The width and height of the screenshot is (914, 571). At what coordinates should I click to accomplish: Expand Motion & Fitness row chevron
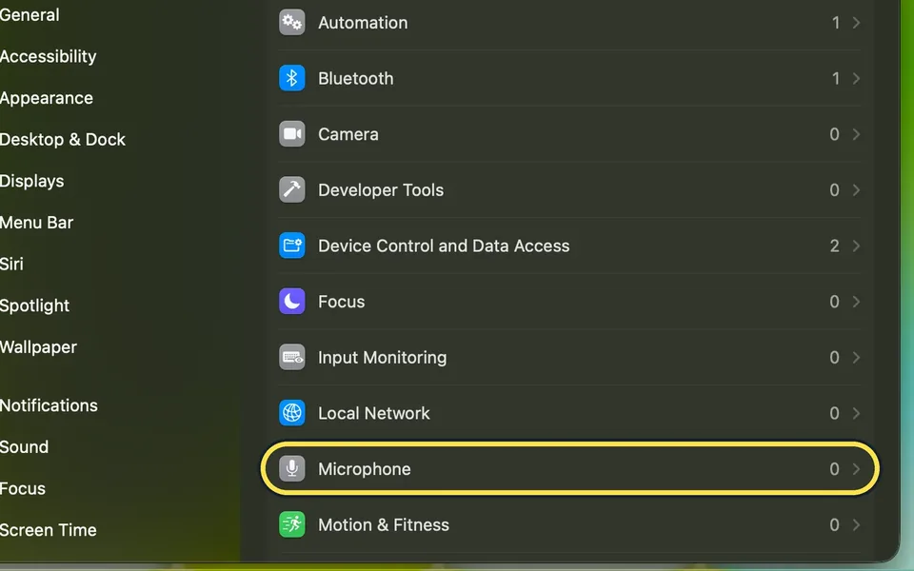[x=856, y=525]
